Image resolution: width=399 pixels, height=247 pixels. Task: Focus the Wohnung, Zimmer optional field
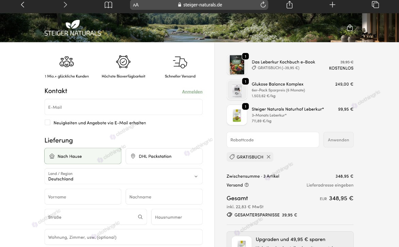tap(124, 237)
